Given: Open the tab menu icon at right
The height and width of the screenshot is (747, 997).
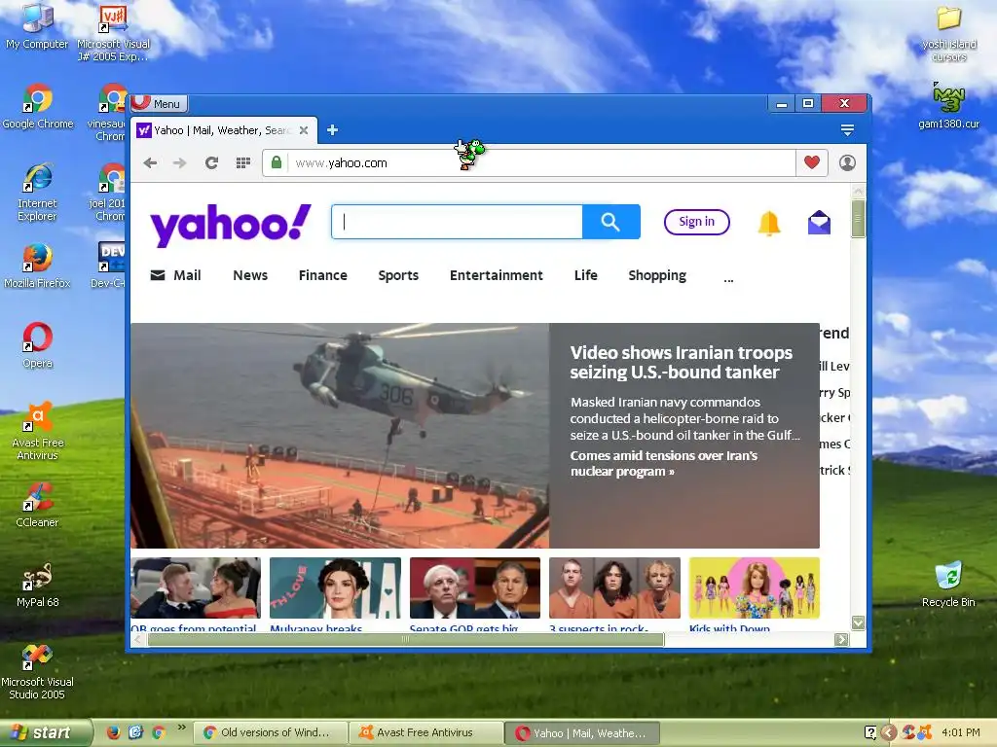Looking at the screenshot, I should (x=847, y=130).
